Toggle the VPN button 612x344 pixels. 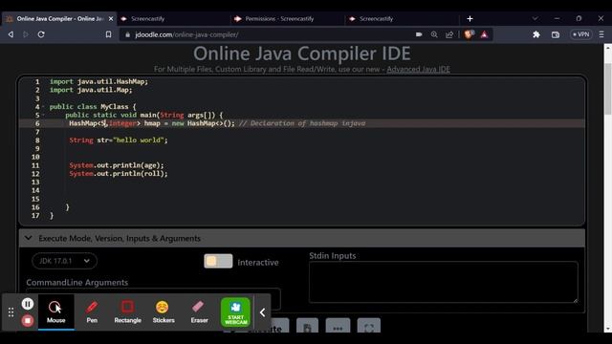pyautogui.click(x=581, y=34)
